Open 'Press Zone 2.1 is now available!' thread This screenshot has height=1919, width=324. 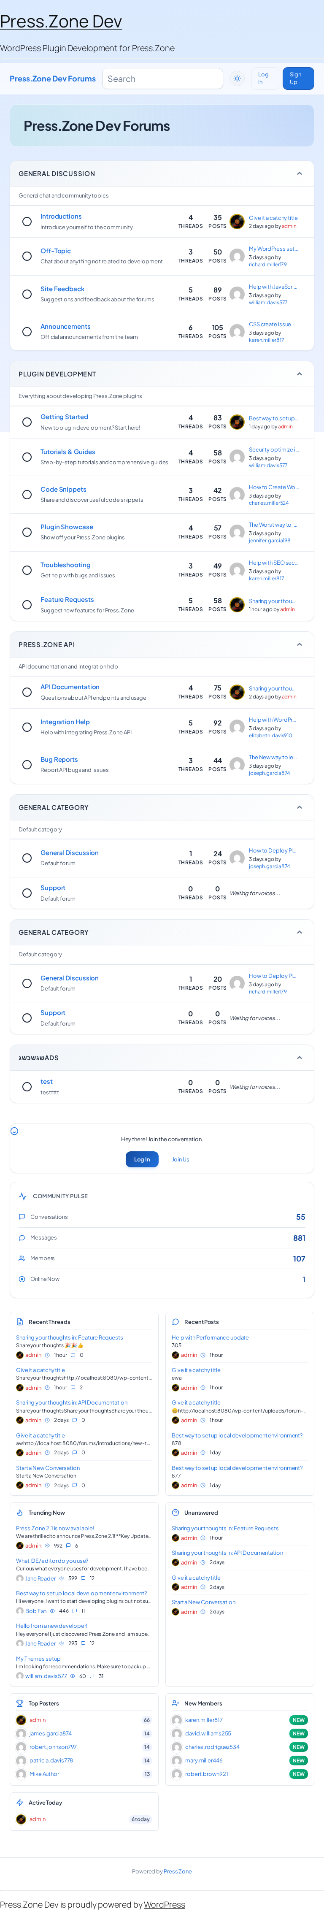click(55, 1528)
